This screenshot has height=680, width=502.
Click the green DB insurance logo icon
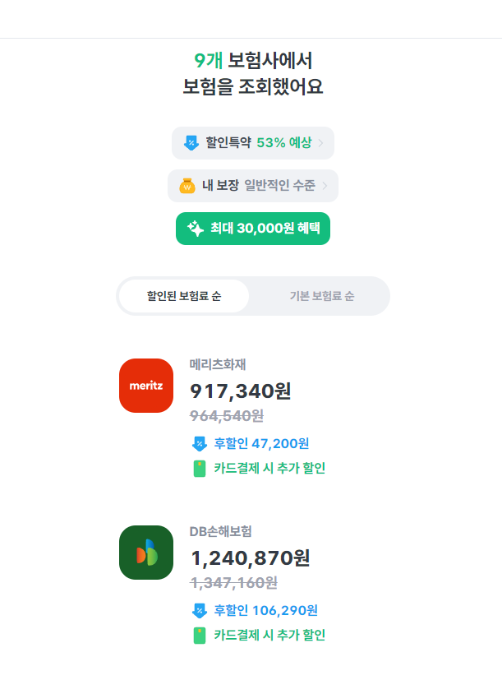point(146,553)
